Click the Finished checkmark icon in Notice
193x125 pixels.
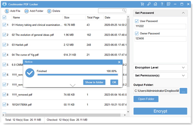[30, 73]
